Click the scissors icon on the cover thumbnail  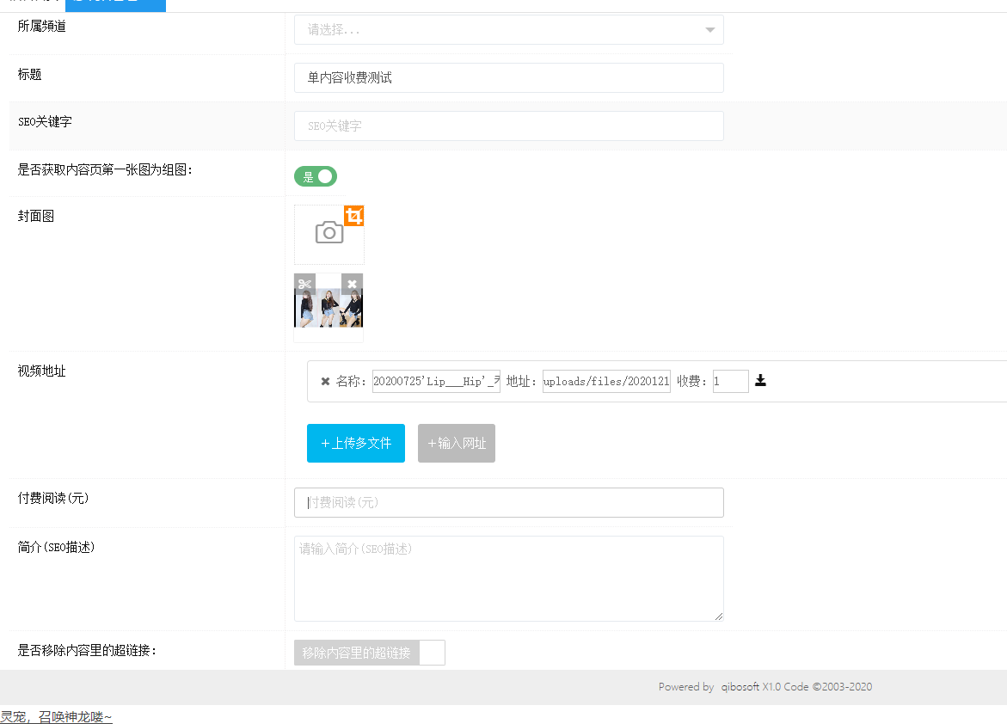304,284
